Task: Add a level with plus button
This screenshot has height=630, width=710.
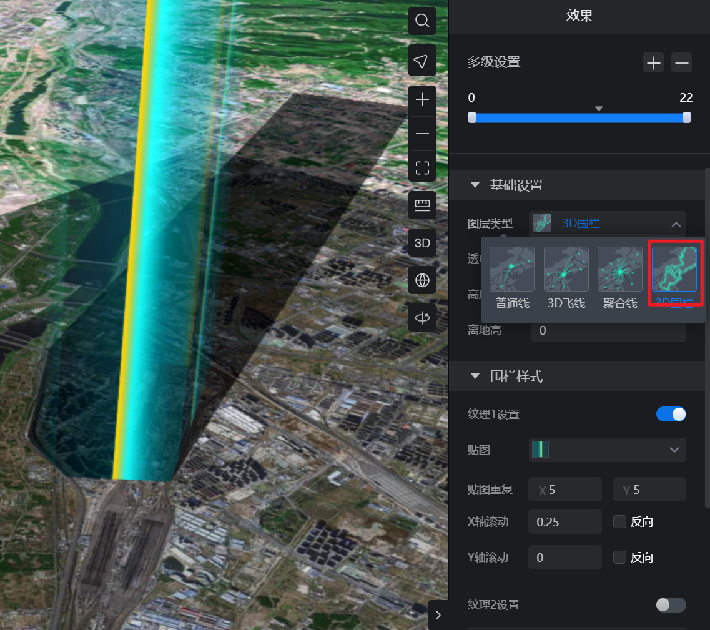Action: [653, 63]
